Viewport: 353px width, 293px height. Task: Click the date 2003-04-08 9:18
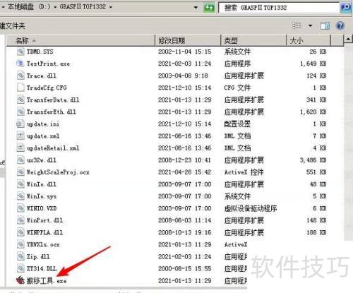(x=183, y=76)
